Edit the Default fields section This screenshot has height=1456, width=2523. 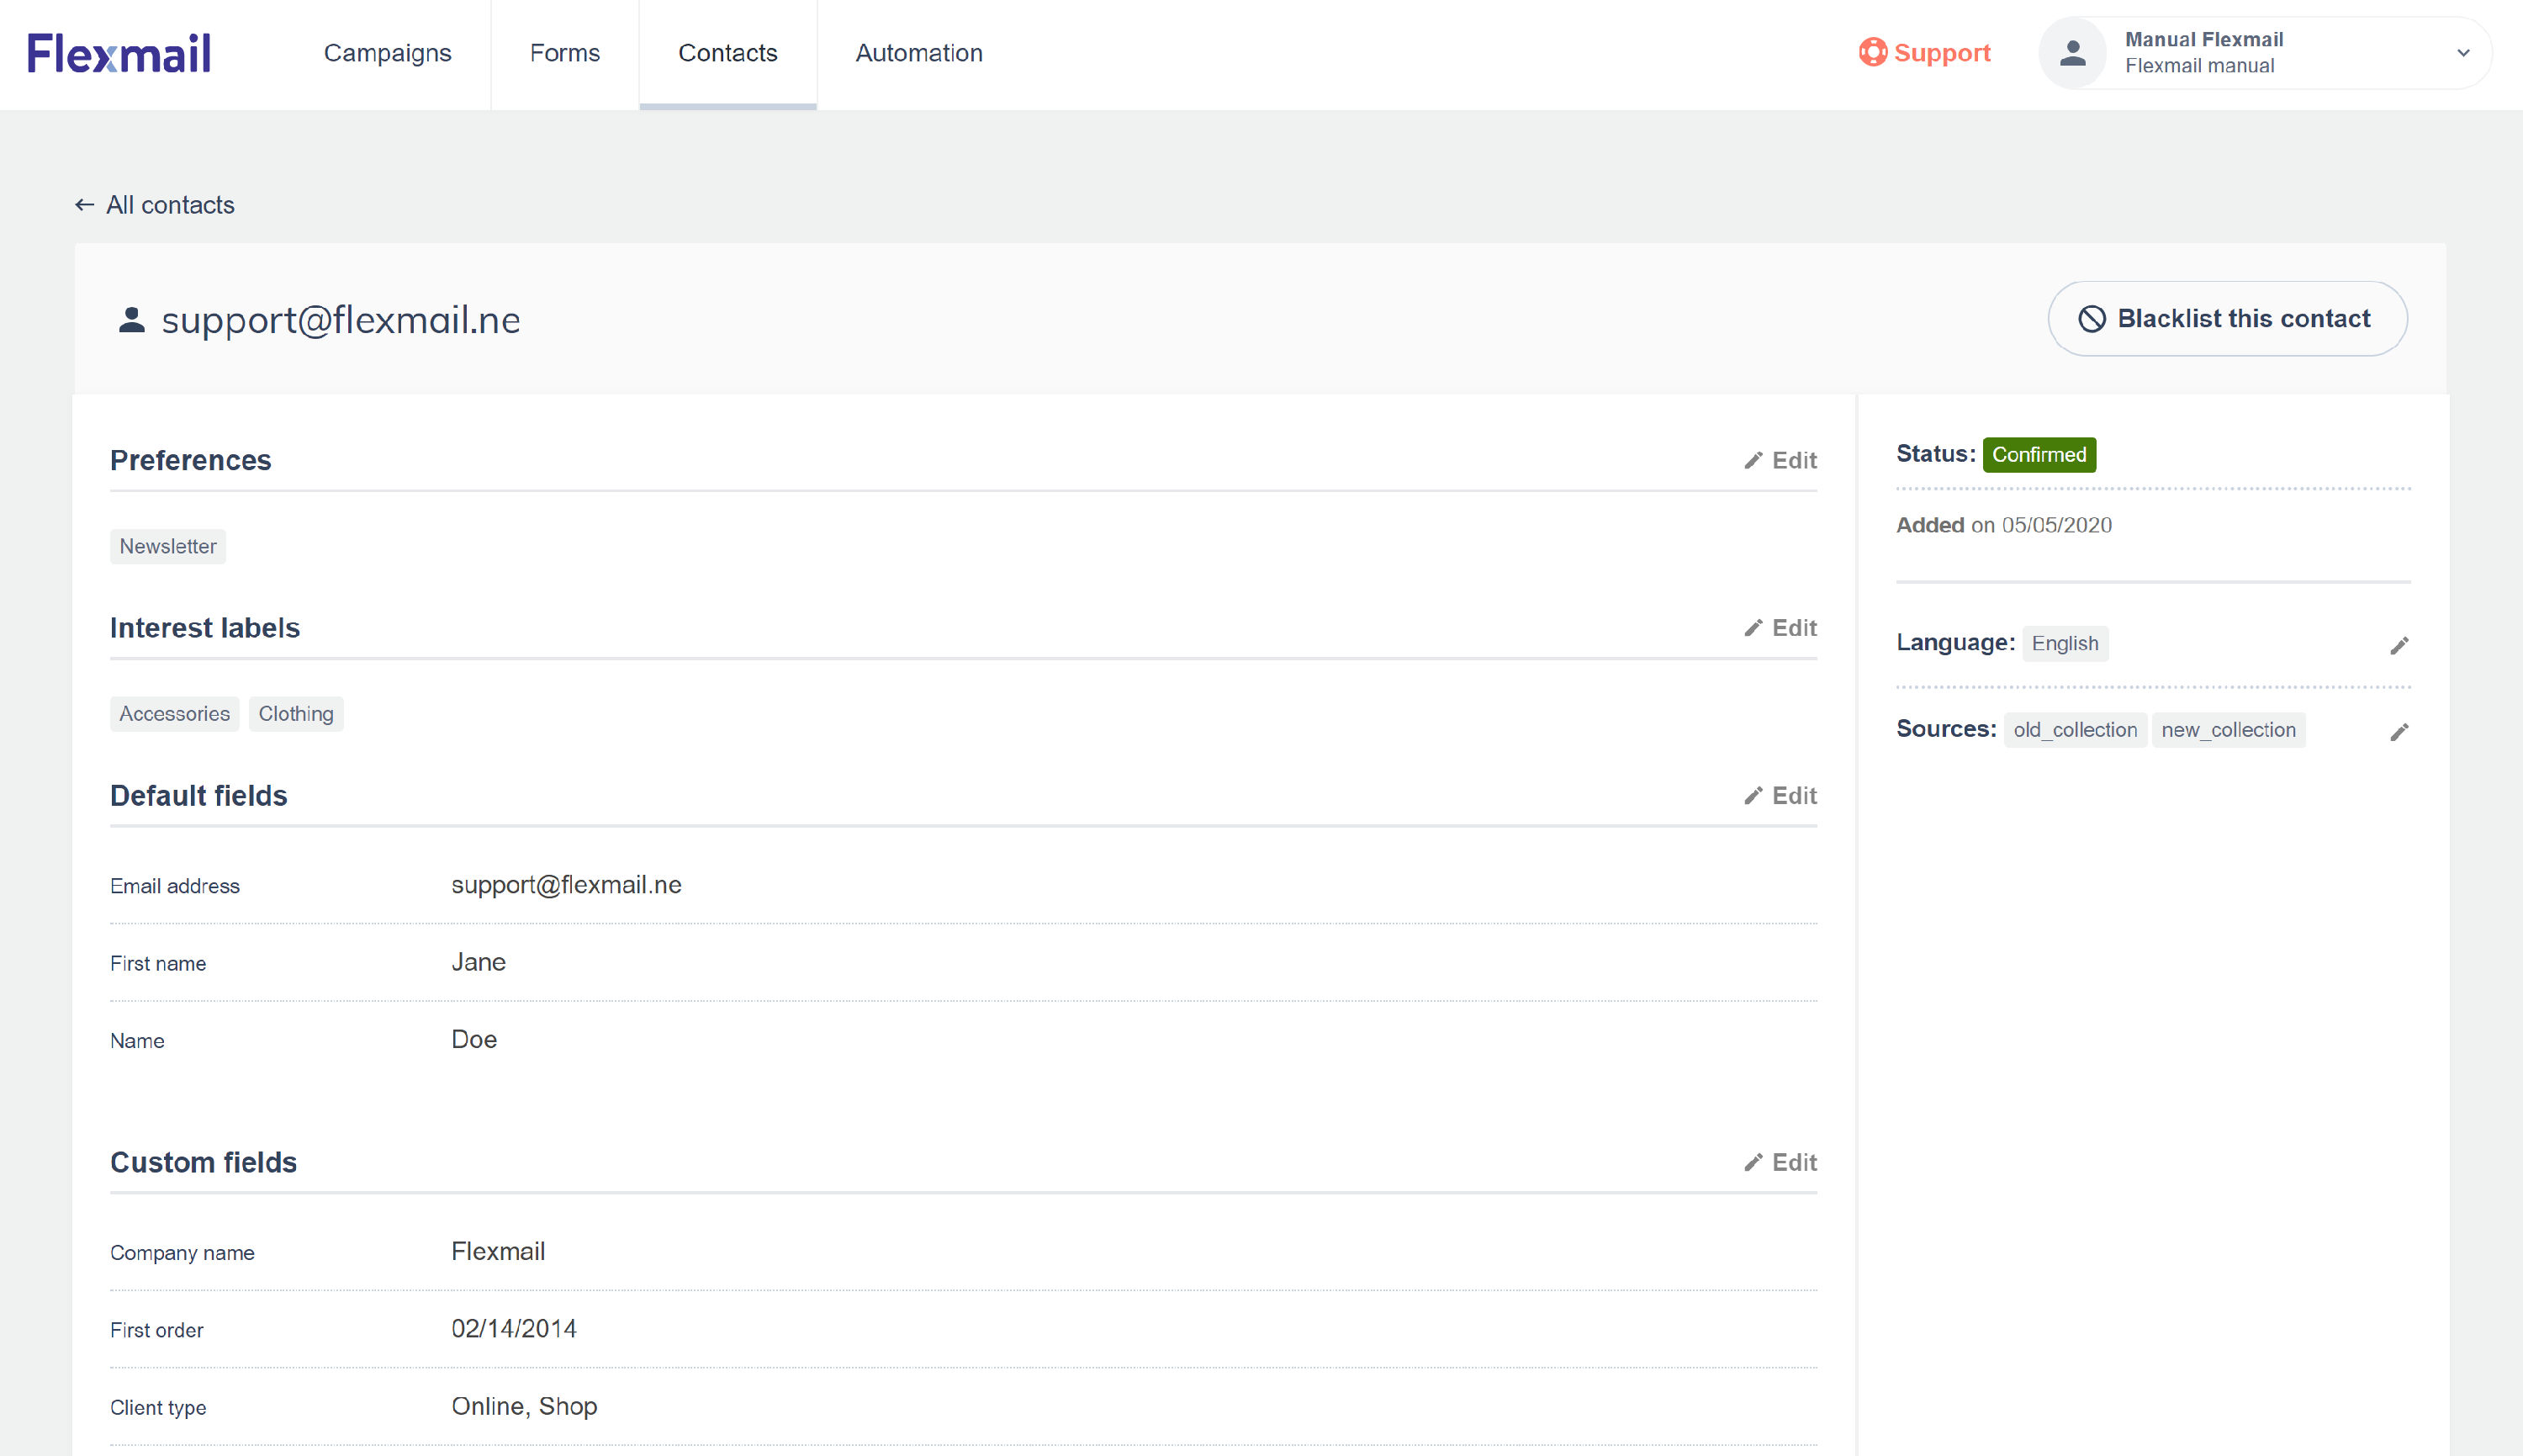click(x=1780, y=796)
